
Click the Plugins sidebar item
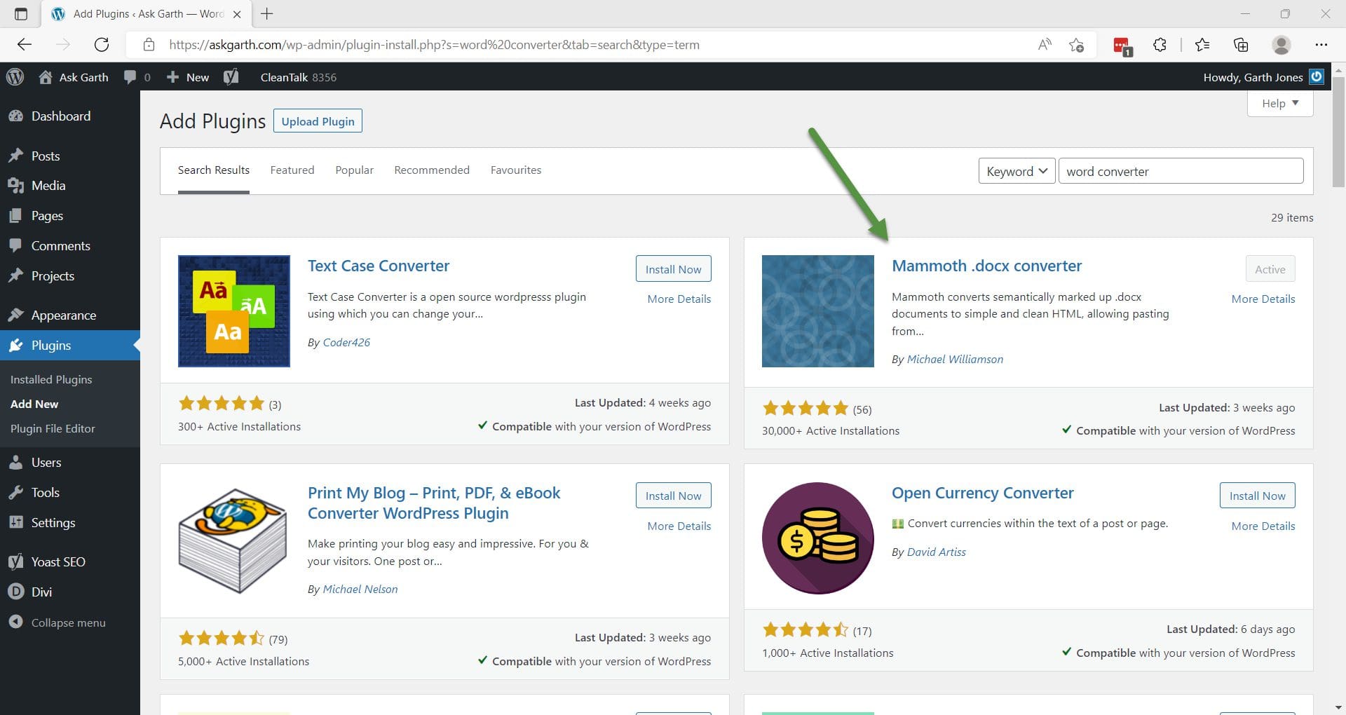(70, 346)
